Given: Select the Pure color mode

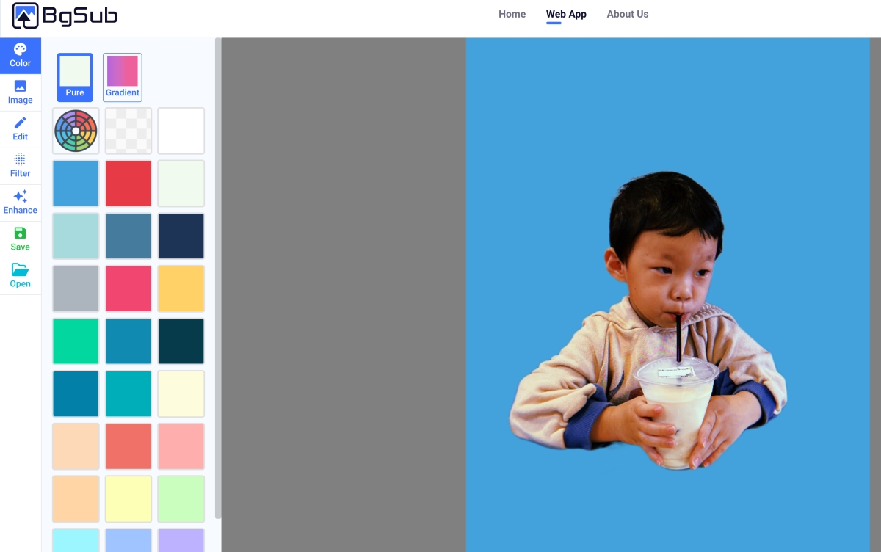Looking at the screenshot, I should [x=75, y=77].
